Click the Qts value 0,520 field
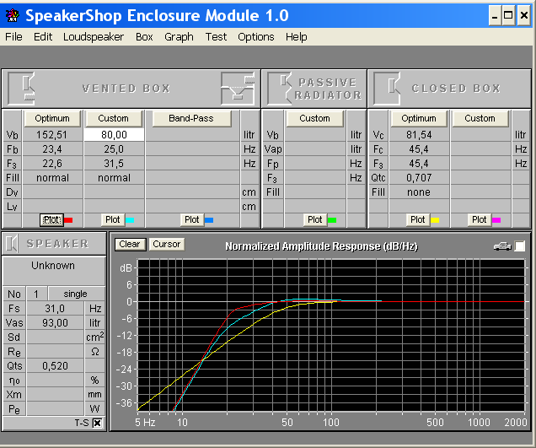536x448 pixels. tap(55, 366)
